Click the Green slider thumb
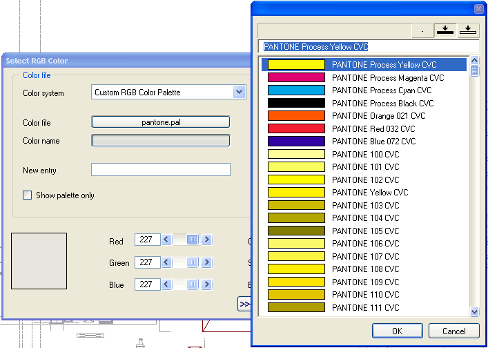This screenshot has height=348, width=488. tap(193, 262)
